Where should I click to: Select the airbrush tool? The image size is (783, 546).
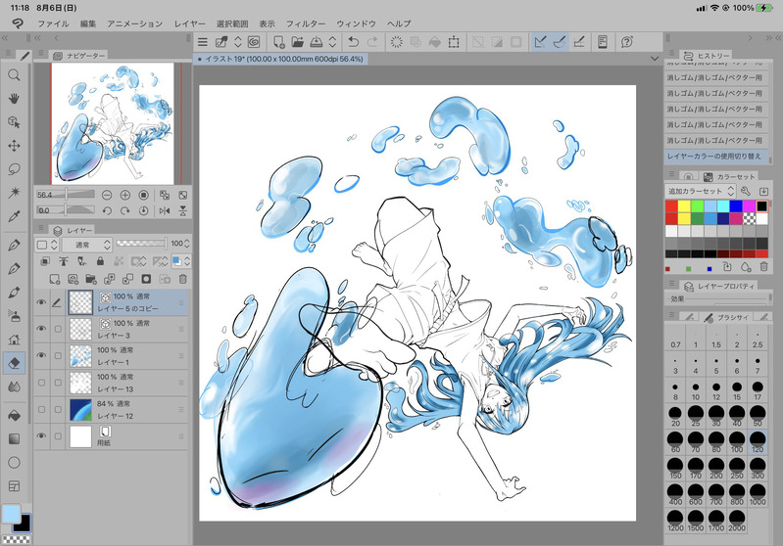[14, 316]
